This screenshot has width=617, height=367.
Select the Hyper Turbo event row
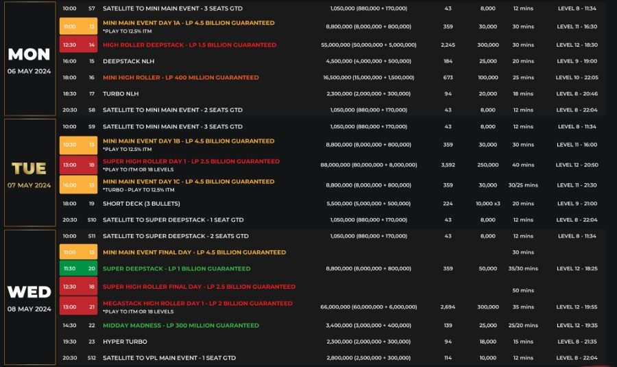tap(126, 341)
